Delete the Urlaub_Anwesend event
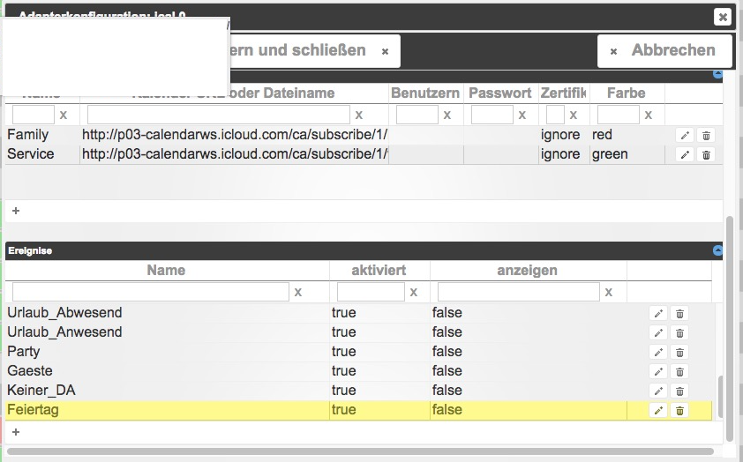Viewport: 743px width, 462px height. click(679, 332)
